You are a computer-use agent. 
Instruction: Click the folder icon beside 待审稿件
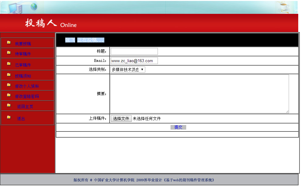pos(9,53)
